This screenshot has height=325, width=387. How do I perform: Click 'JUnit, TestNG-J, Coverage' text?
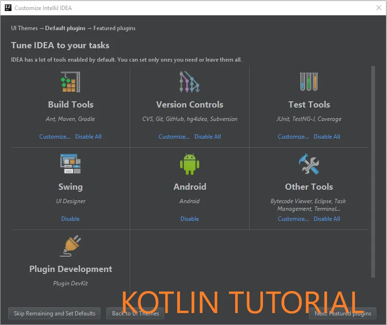pos(309,119)
